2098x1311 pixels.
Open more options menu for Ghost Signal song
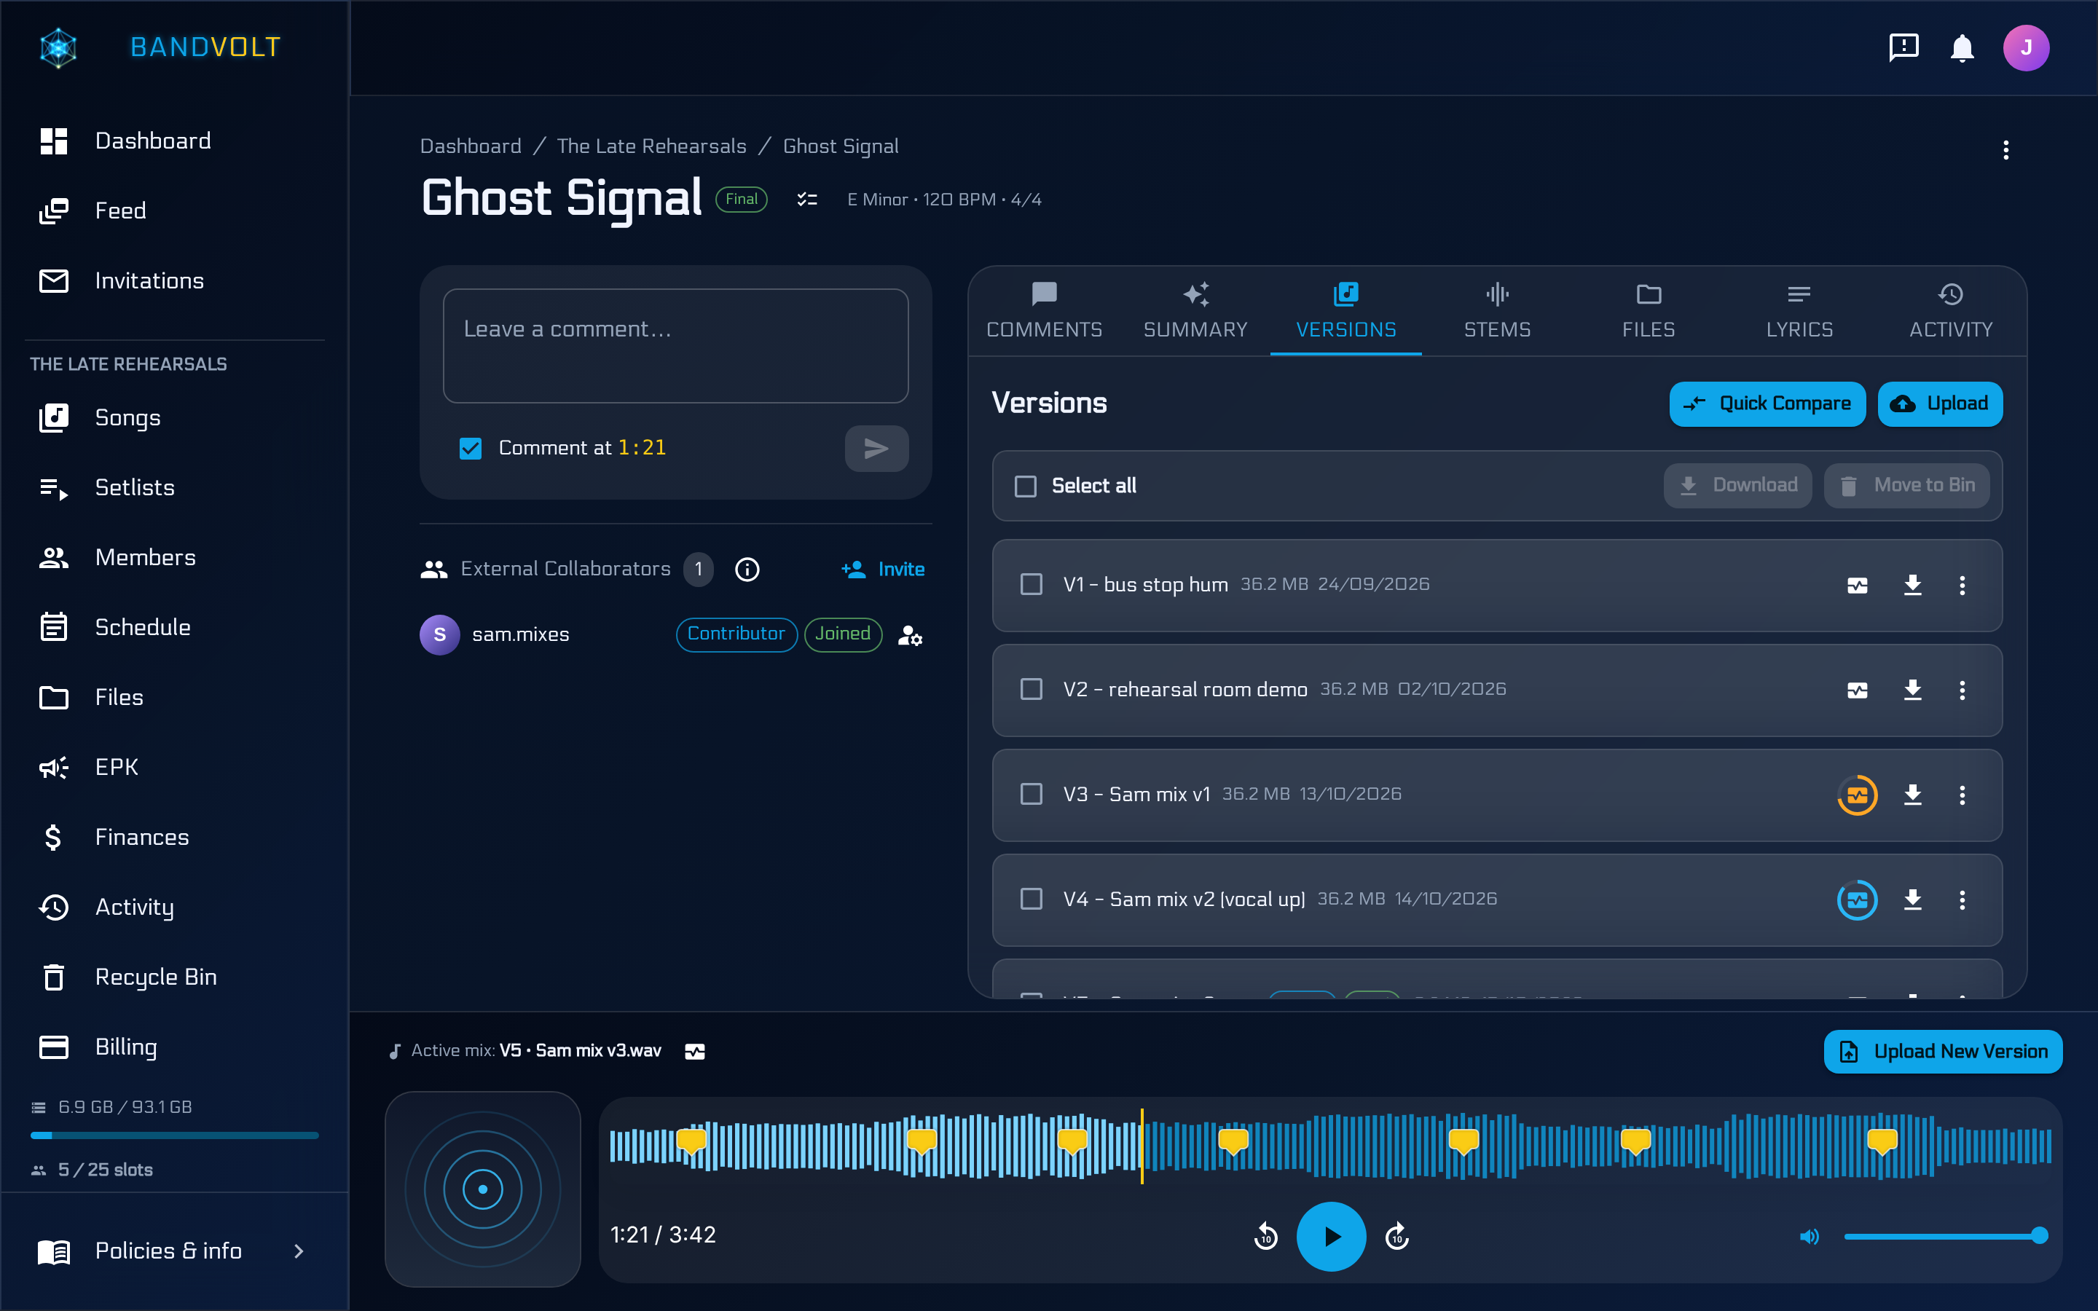[2006, 150]
